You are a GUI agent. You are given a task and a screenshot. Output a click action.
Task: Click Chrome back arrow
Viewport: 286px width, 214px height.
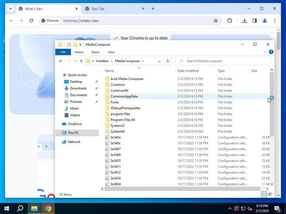click(11, 21)
